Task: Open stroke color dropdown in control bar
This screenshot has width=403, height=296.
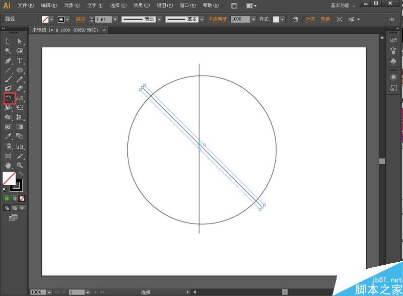Action: [68, 19]
